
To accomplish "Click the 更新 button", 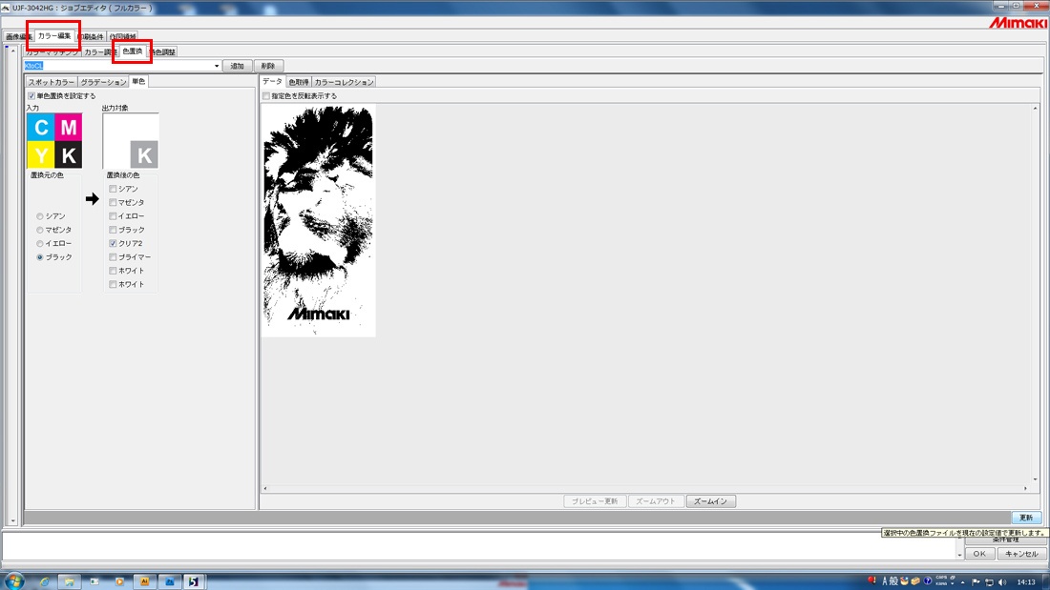I will point(1026,518).
